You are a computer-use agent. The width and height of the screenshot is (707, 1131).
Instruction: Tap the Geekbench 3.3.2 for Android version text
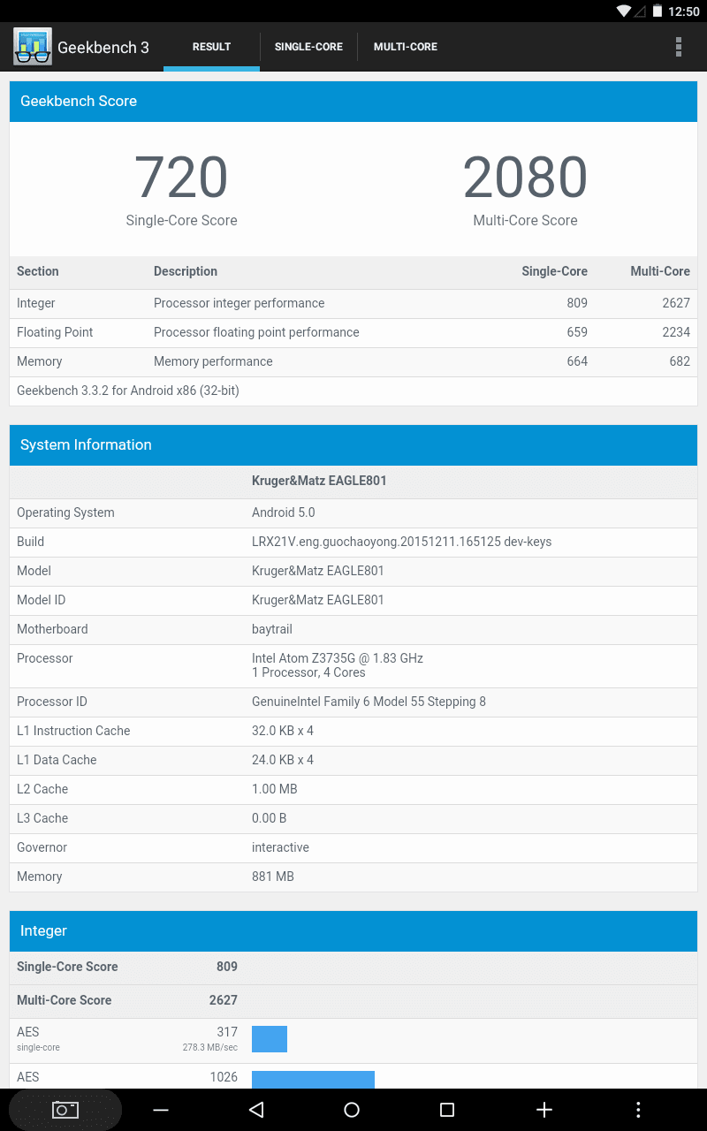[x=128, y=391]
